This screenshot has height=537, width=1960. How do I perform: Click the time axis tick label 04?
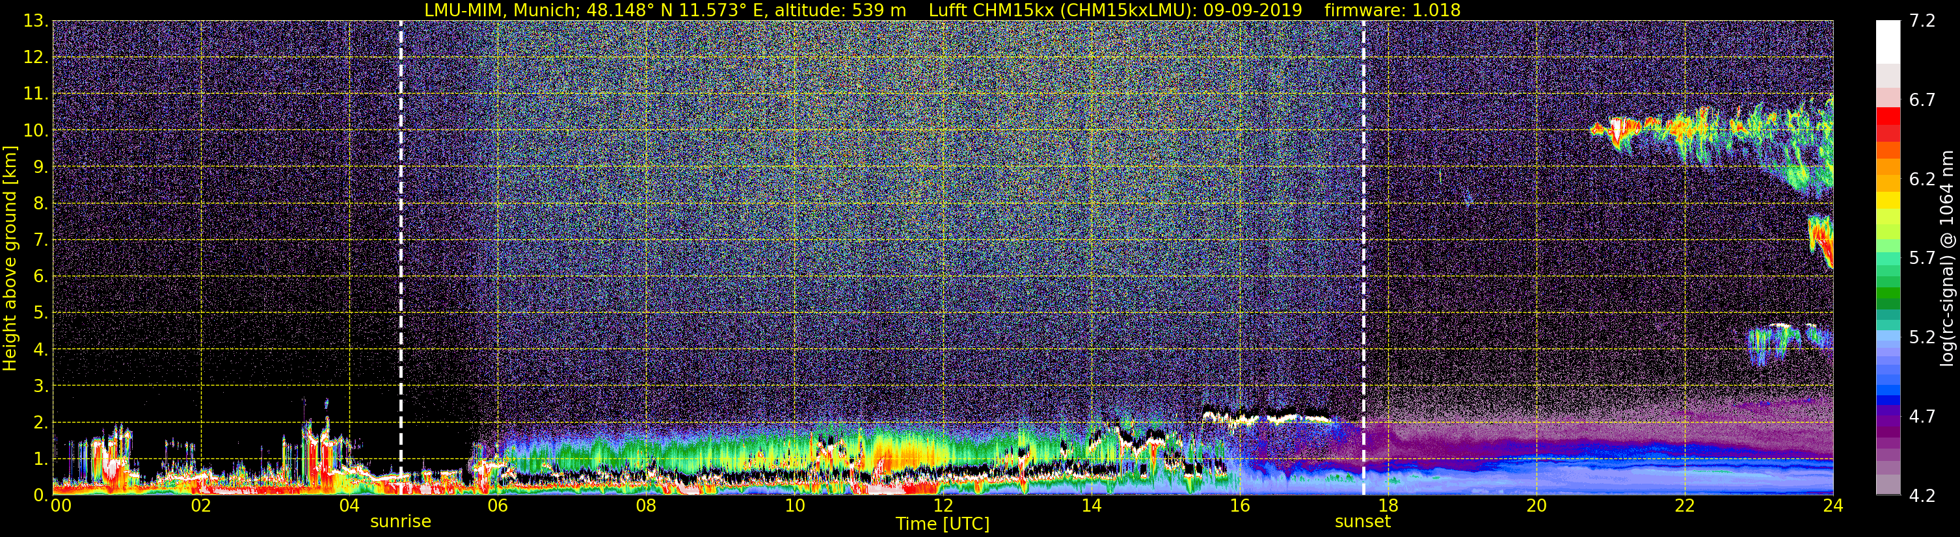tap(349, 506)
